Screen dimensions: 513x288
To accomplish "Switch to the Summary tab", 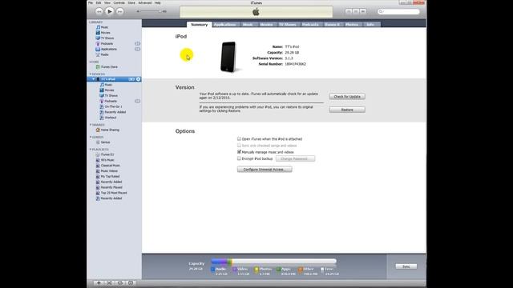I will pos(200,25).
